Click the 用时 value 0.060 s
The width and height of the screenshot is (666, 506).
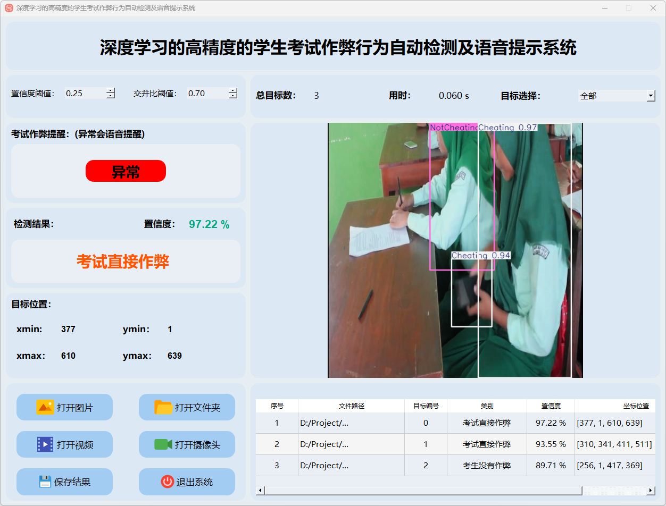[x=454, y=96]
